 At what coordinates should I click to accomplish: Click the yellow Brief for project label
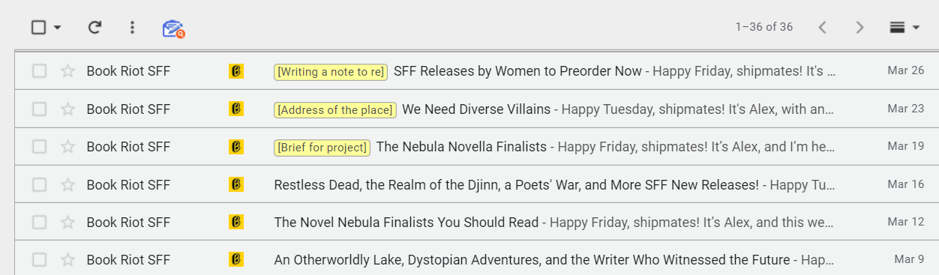[322, 147]
